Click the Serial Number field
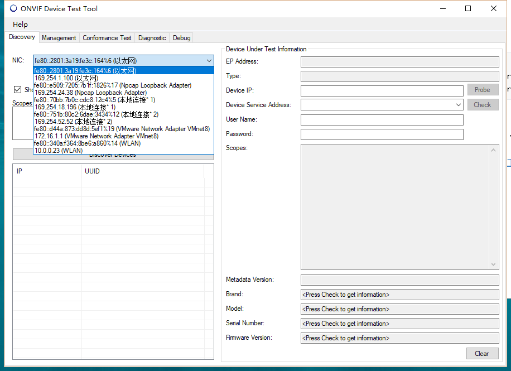 tap(399, 324)
